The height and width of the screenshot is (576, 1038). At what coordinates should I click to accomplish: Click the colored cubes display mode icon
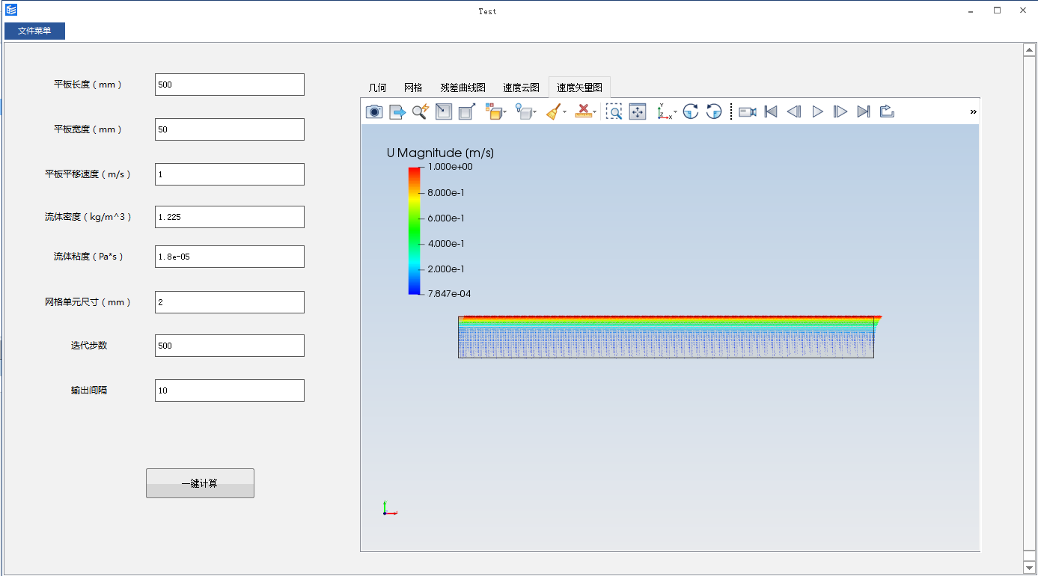pyautogui.click(x=493, y=111)
